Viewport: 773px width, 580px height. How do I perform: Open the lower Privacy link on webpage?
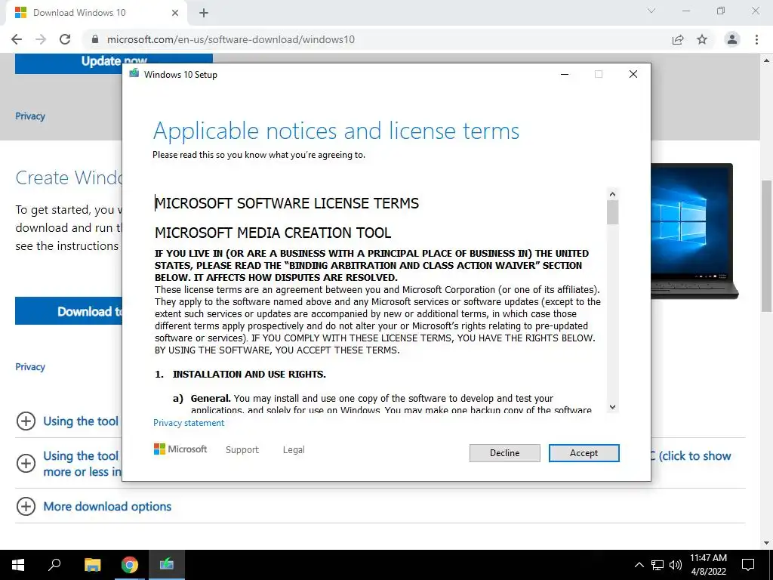(x=30, y=366)
